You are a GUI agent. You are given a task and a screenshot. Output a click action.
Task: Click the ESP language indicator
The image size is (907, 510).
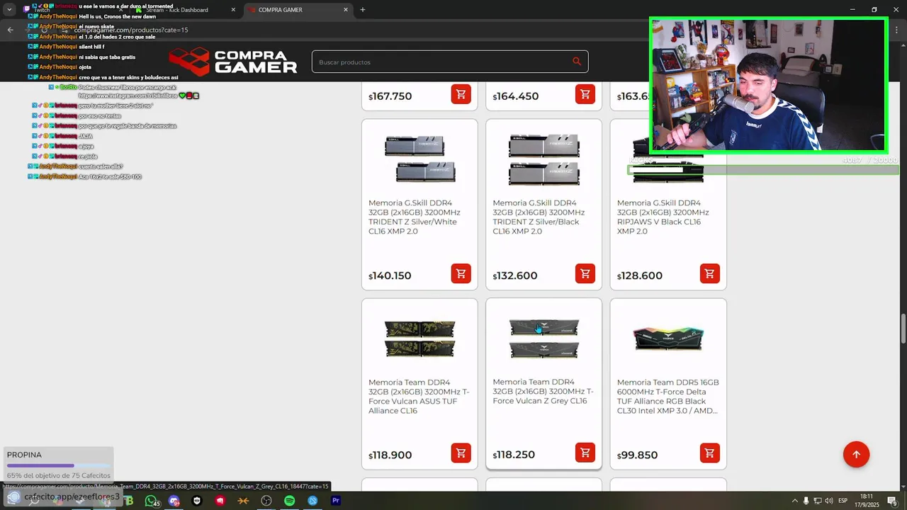click(x=843, y=501)
